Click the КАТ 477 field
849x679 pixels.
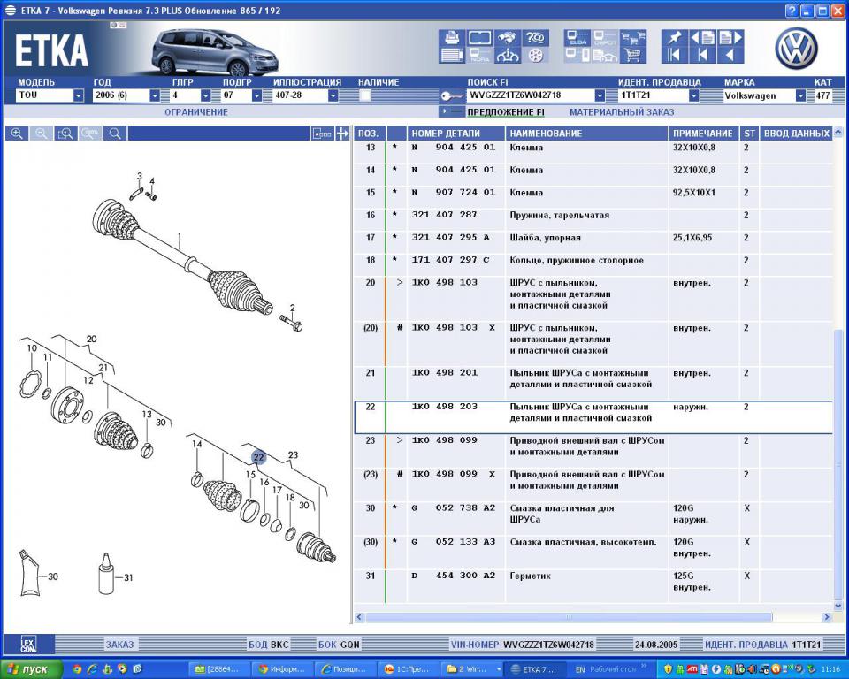click(823, 95)
